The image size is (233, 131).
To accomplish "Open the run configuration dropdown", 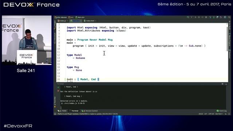I will pyautogui.click(x=192, y=17).
